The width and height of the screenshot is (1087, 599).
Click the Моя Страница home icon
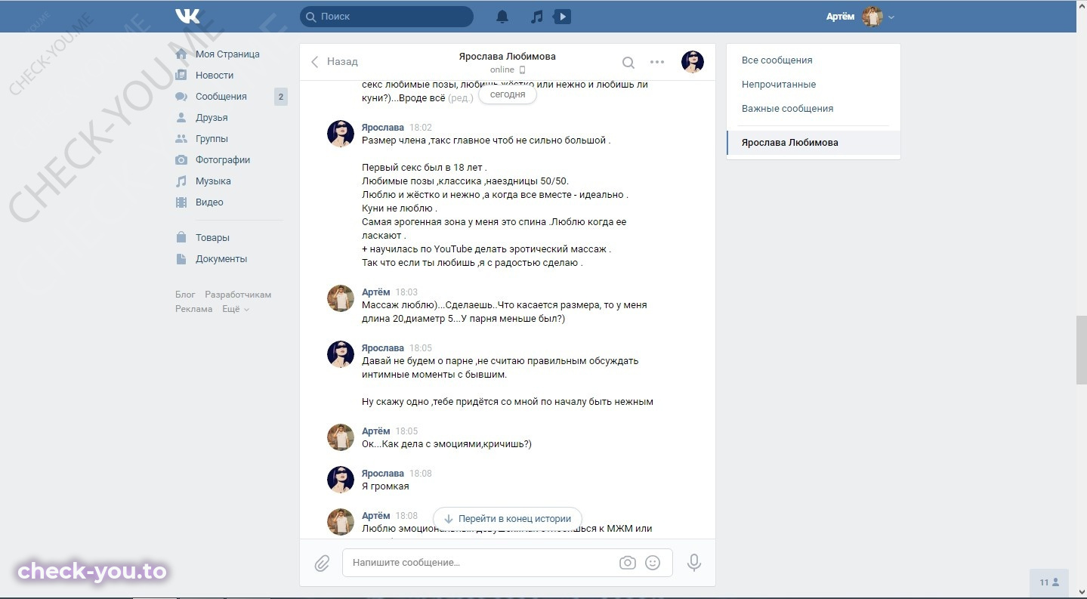tap(181, 54)
